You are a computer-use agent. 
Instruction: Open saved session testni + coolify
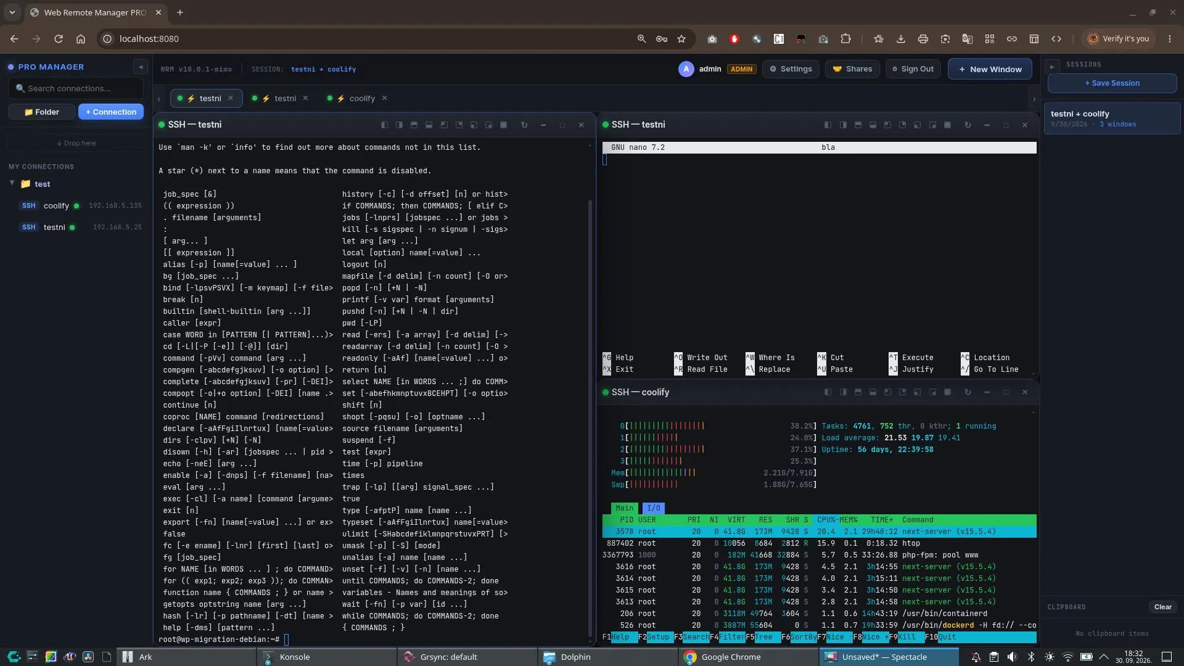pyautogui.click(x=1112, y=118)
